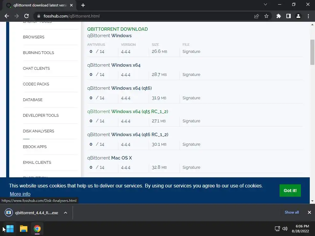Click the QBITTORRENT DOWNLOAD heading
315x236 pixels.
click(x=117, y=29)
